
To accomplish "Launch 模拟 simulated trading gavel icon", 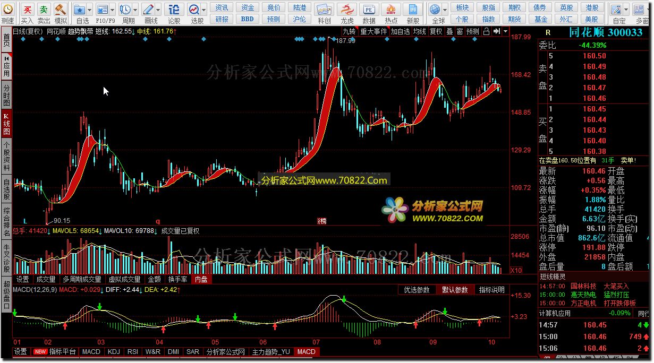I will click(61, 9).
